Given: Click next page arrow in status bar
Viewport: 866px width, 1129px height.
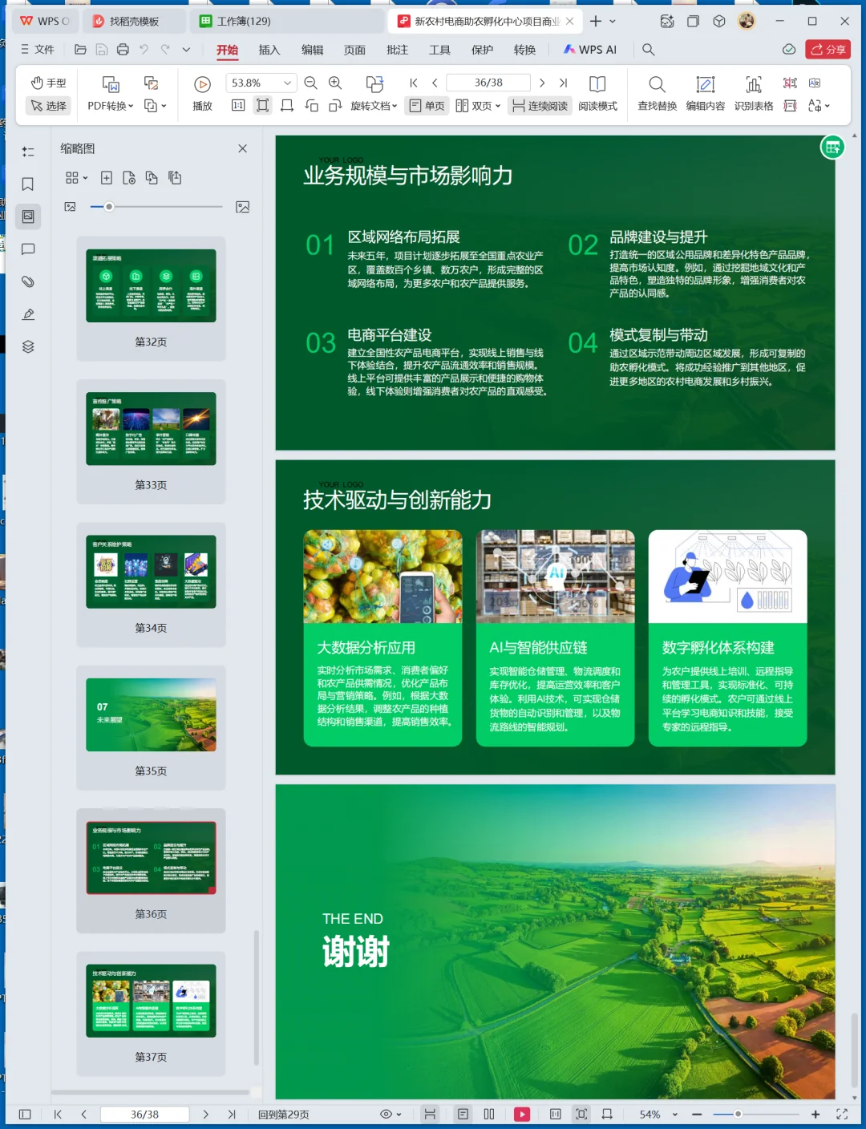Looking at the screenshot, I should pyautogui.click(x=206, y=1115).
